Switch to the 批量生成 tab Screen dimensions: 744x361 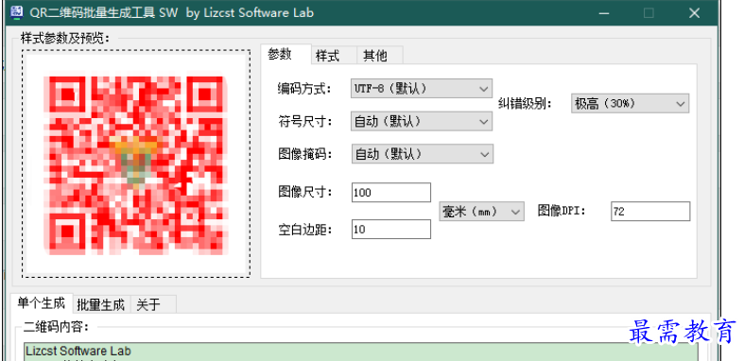(101, 304)
